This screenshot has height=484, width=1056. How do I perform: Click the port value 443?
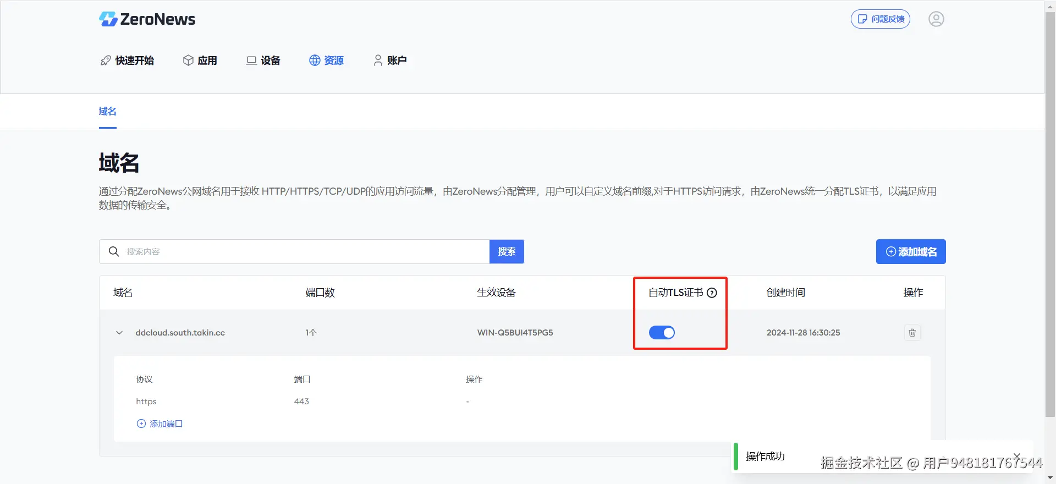(301, 402)
